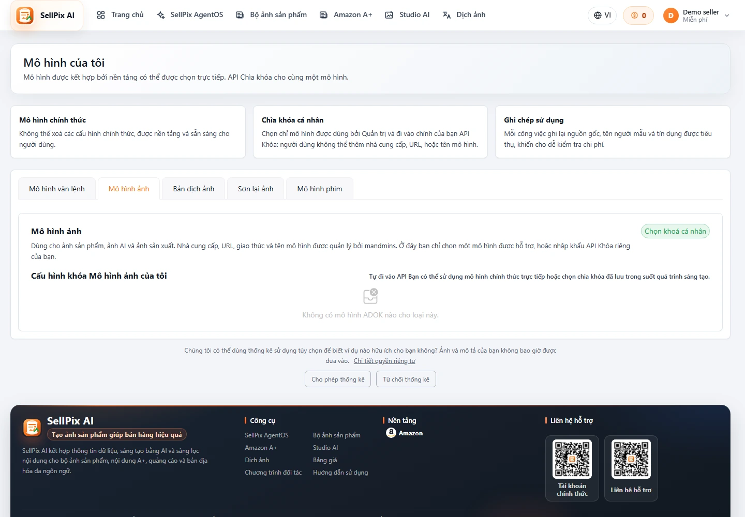Click the Liên hệ hỗ trợ QR code
The width and height of the screenshot is (745, 517).
pyautogui.click(x=631, y=459)
